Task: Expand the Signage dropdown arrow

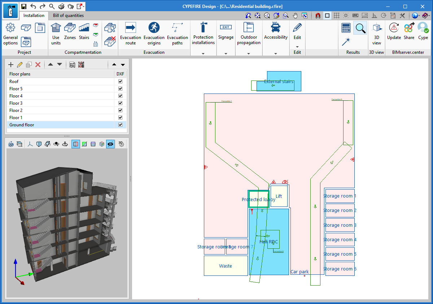Action: coord(226,53)
